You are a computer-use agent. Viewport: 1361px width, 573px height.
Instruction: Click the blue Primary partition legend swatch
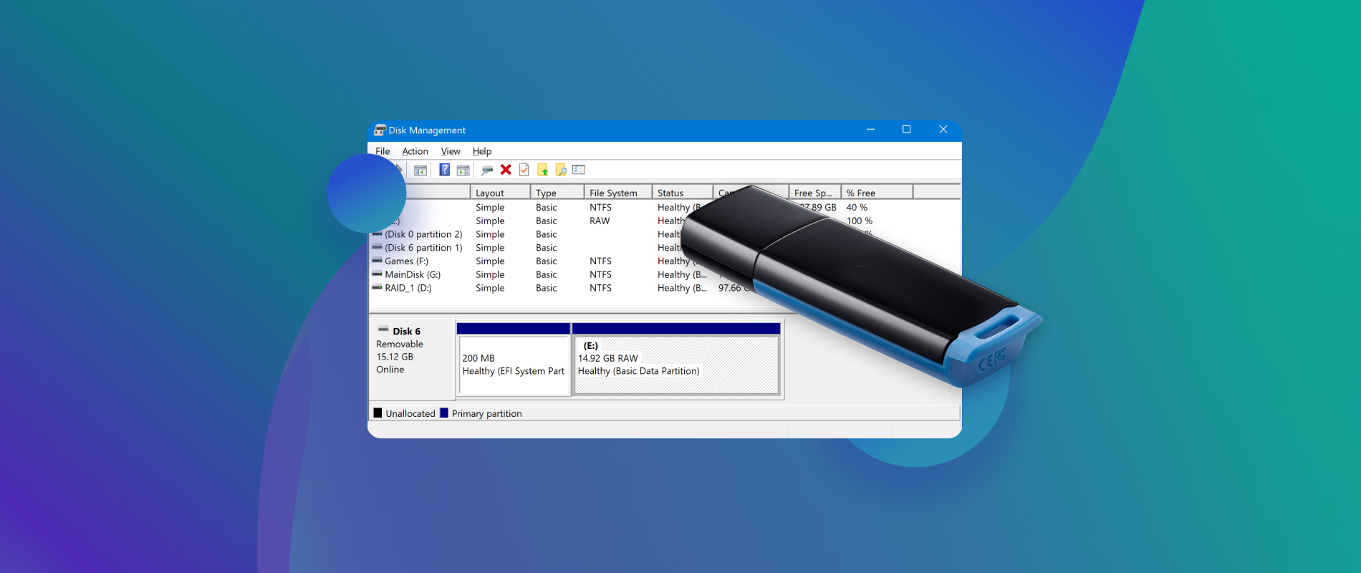point(444,413)
